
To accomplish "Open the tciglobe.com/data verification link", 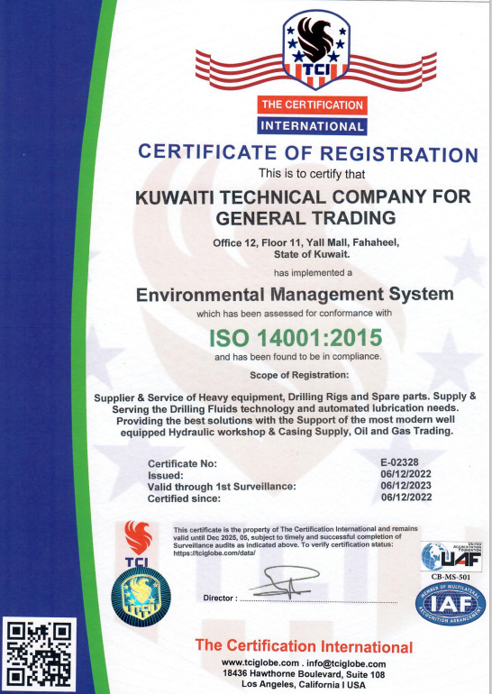I will 214,553.
